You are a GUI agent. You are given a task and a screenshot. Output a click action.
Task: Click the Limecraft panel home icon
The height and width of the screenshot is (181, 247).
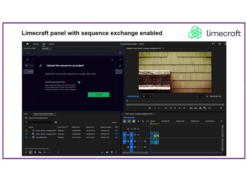27,60
